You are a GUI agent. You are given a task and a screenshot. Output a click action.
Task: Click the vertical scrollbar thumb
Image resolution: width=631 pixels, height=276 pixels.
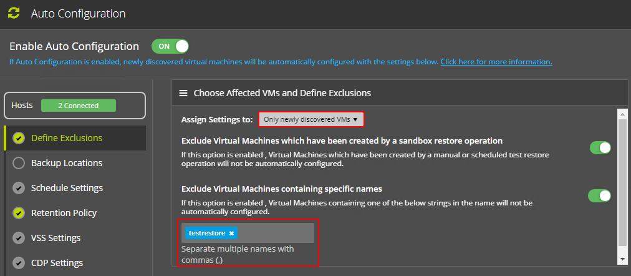(622, 181)
